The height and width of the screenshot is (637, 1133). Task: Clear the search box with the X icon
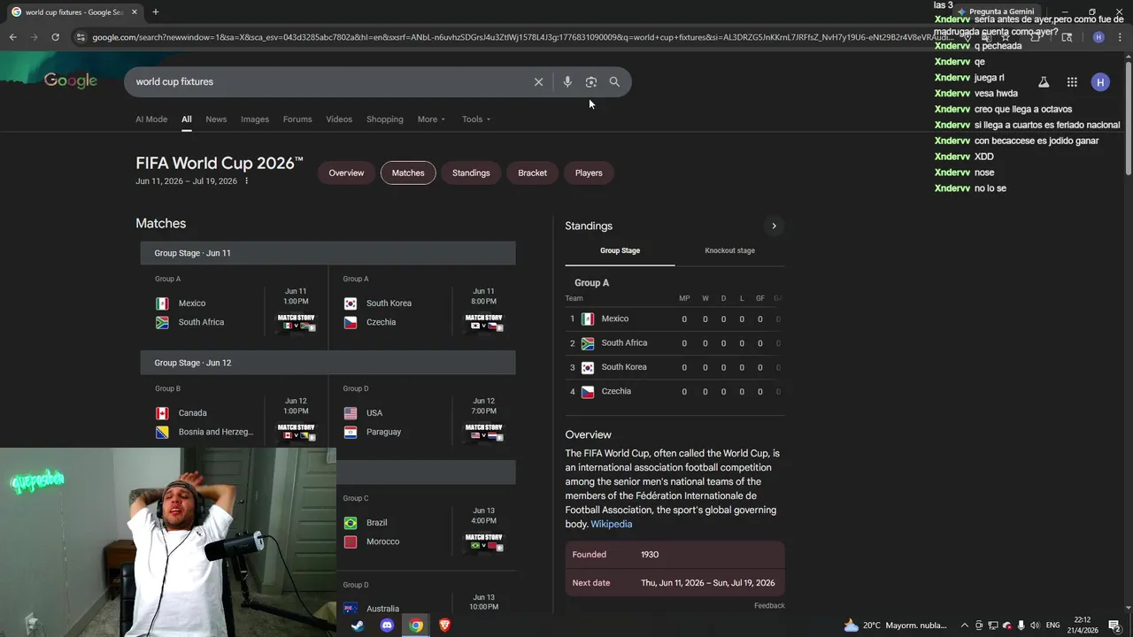538,81
